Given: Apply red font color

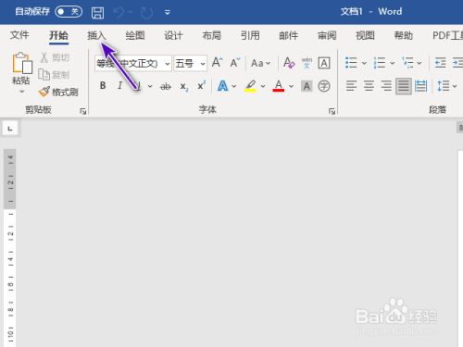Looking at the screenshot, I should (279, 86).
